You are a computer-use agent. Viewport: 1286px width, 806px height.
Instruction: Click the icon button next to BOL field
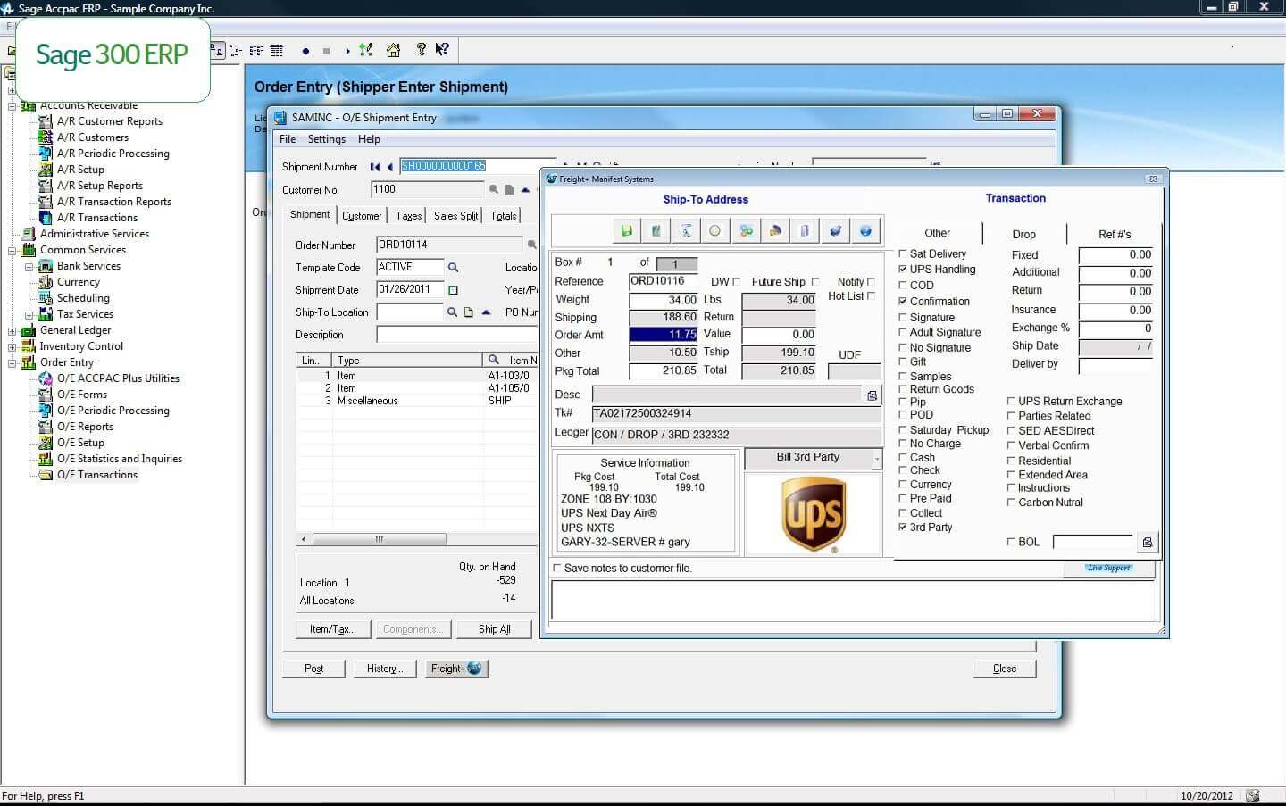click(1147, 542)
